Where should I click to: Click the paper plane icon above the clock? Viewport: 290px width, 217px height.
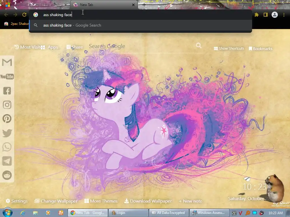tap(247, 179)
